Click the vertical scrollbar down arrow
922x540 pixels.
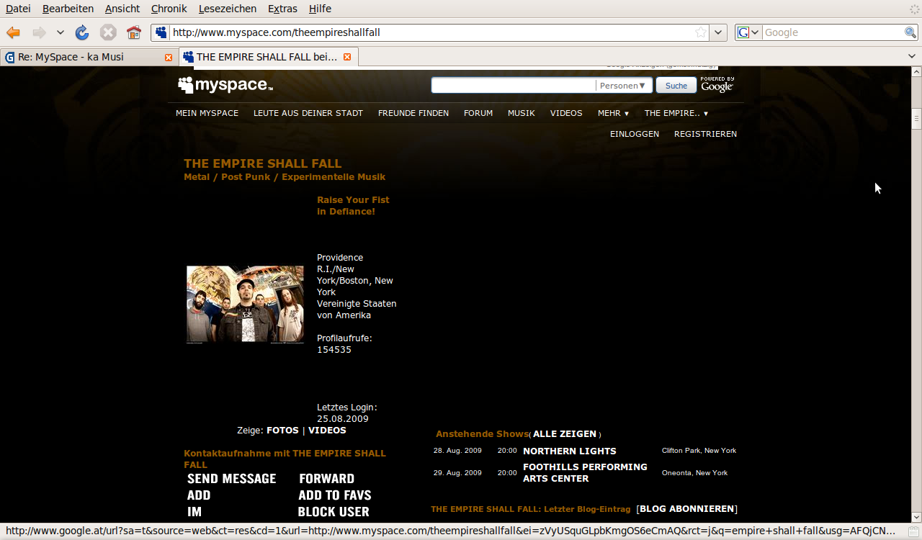coord(916,516)
